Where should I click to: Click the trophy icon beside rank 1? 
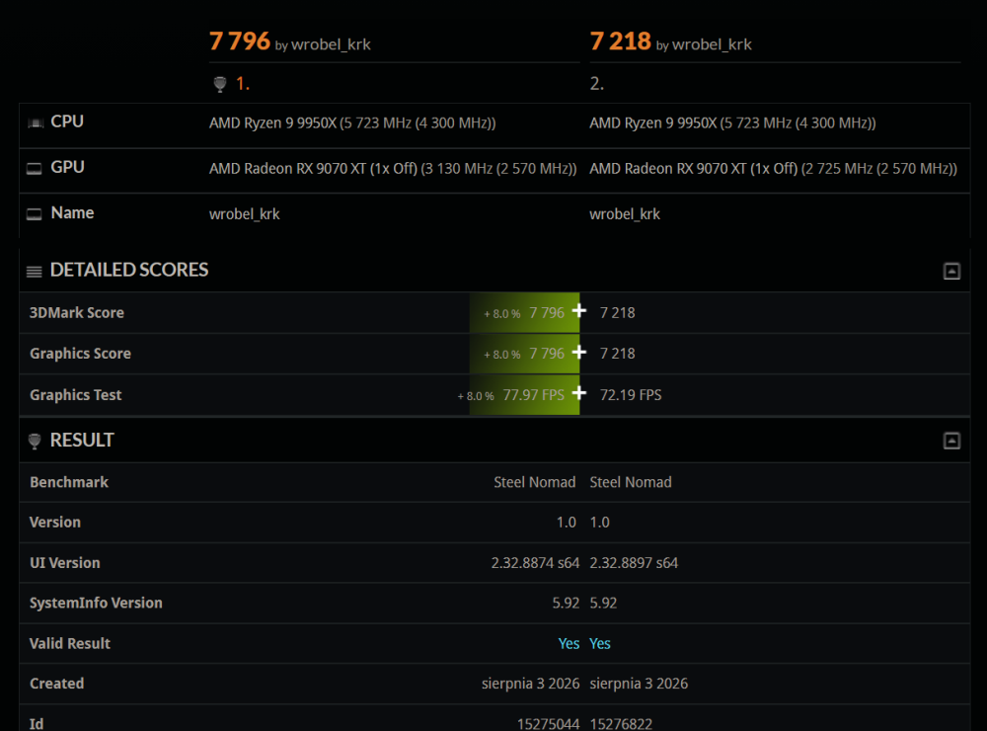click(220, 84)
